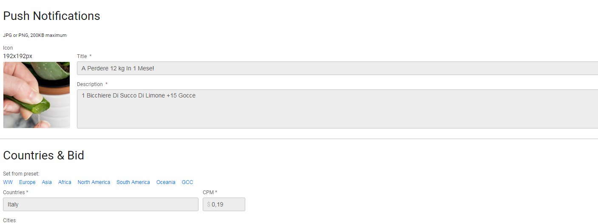
Task: Click the dollar sign in CPM field
Action: click(x=209, y=204)
